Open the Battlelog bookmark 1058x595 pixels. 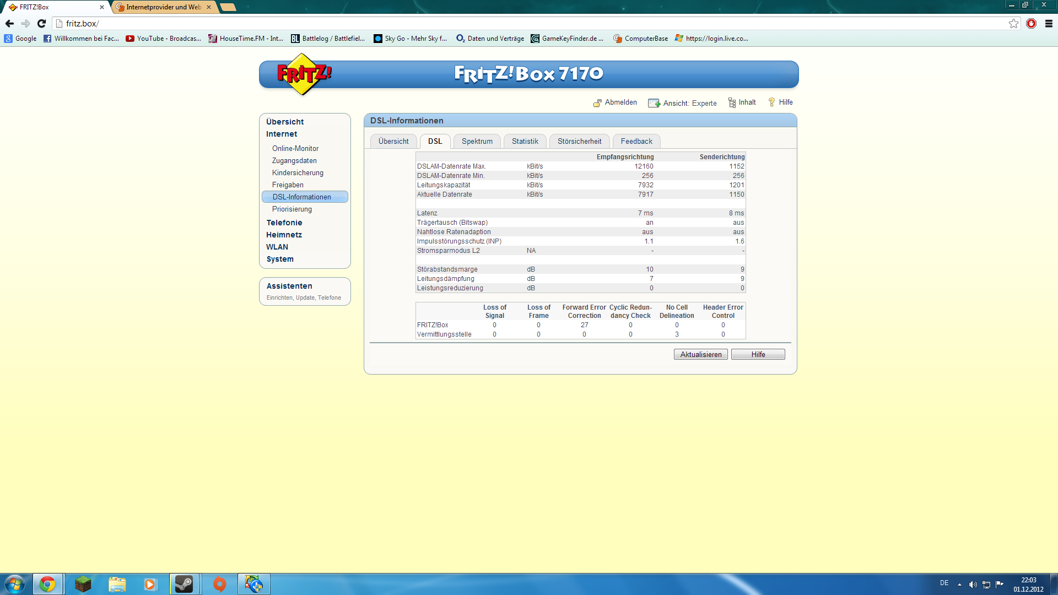point(328,39)
